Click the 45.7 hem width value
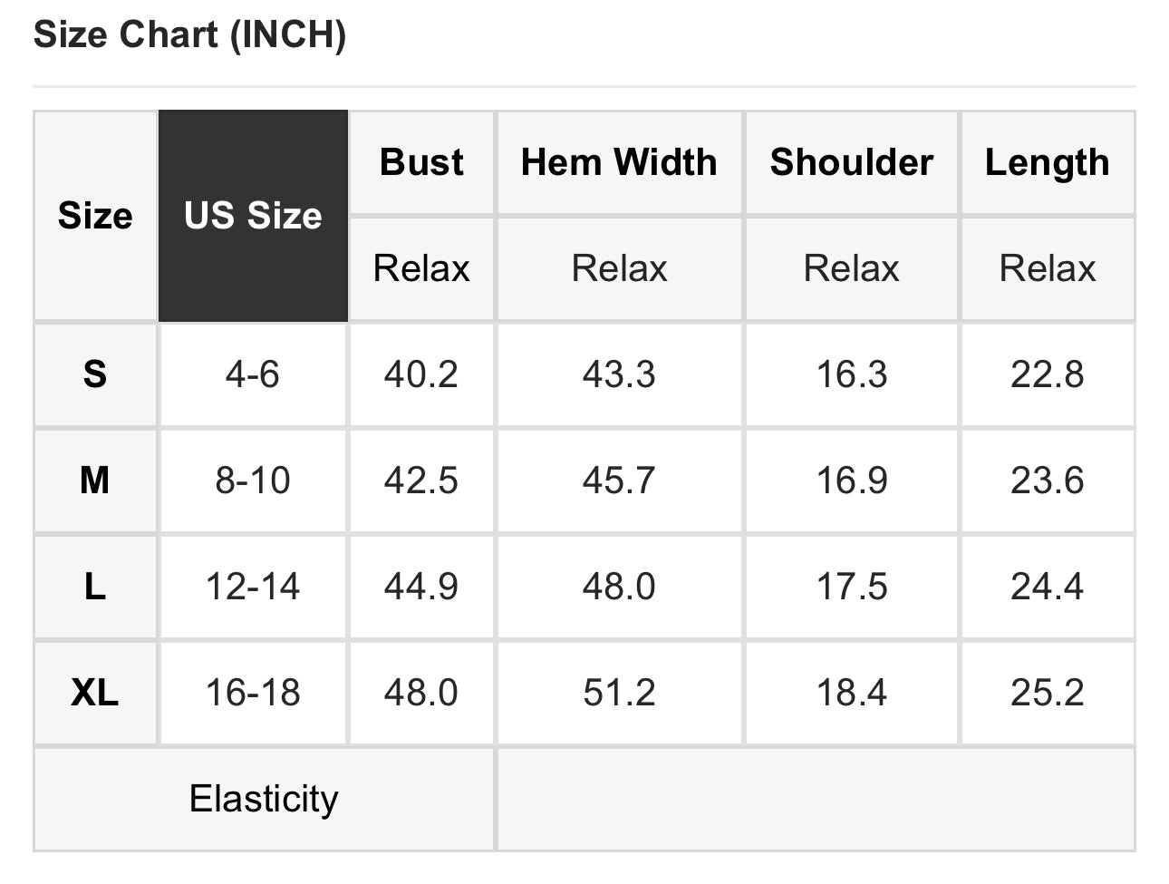The width and height of the screenshot is (1169, 884). (619, 480)
